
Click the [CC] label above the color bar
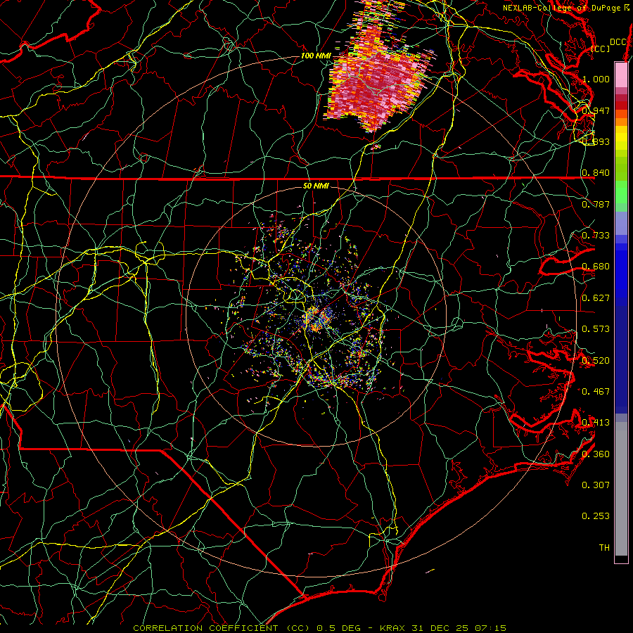pos(601,49)
